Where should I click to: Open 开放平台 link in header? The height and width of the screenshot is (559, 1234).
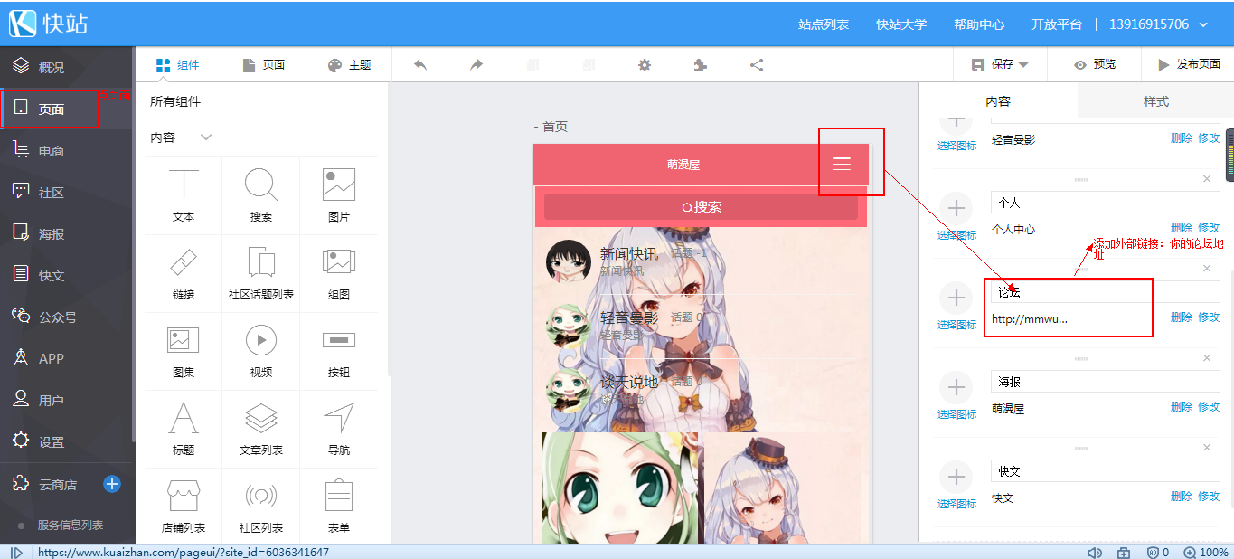click(1057, 24)
